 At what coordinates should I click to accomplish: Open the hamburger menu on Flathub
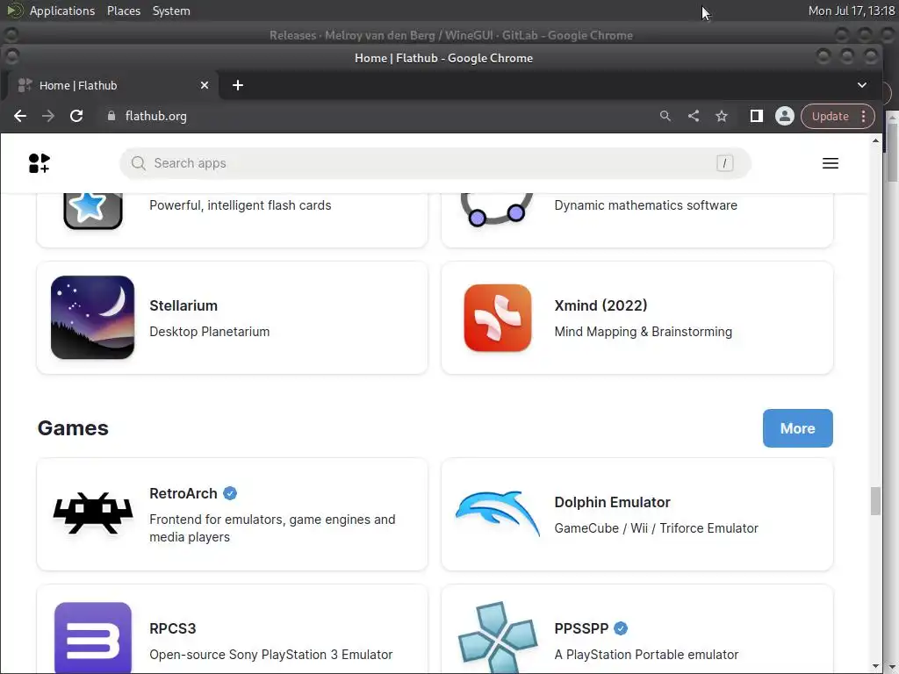(x=831, y=163)
